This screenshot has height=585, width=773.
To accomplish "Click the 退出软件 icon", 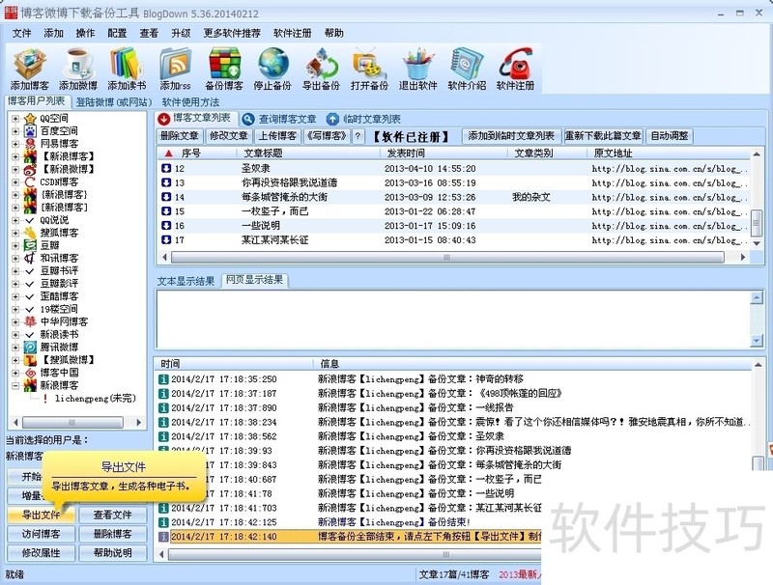I will pyautogui.click(x=417, y=69).
